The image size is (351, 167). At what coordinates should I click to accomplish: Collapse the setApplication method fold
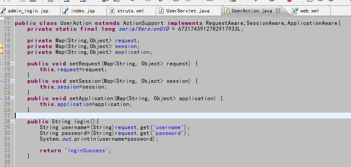tap(13, 98)
